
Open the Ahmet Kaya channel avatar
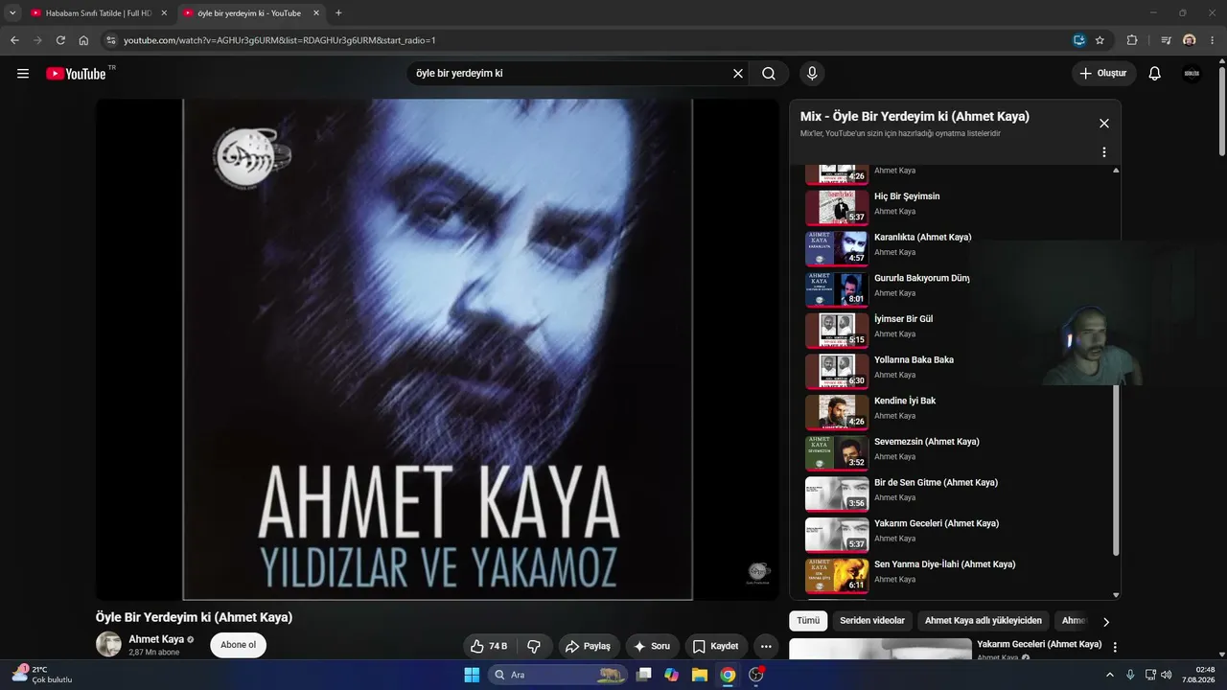[108, 644]
